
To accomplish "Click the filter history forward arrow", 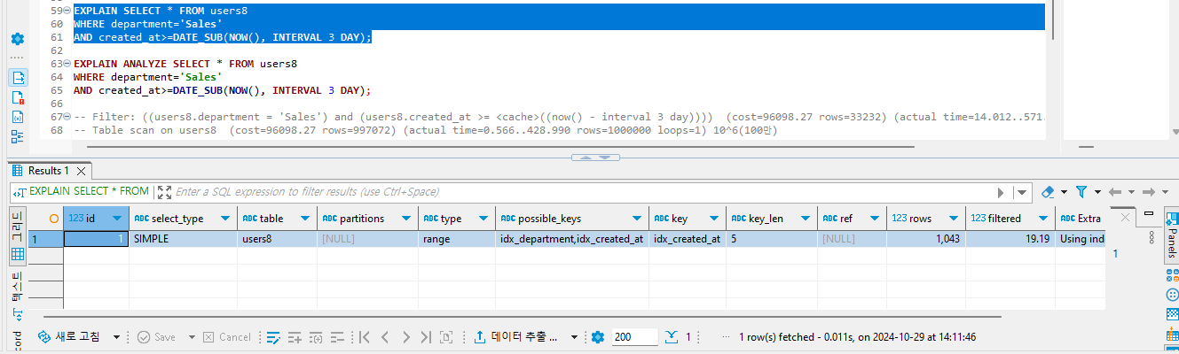I will (x=1148, y=191).
